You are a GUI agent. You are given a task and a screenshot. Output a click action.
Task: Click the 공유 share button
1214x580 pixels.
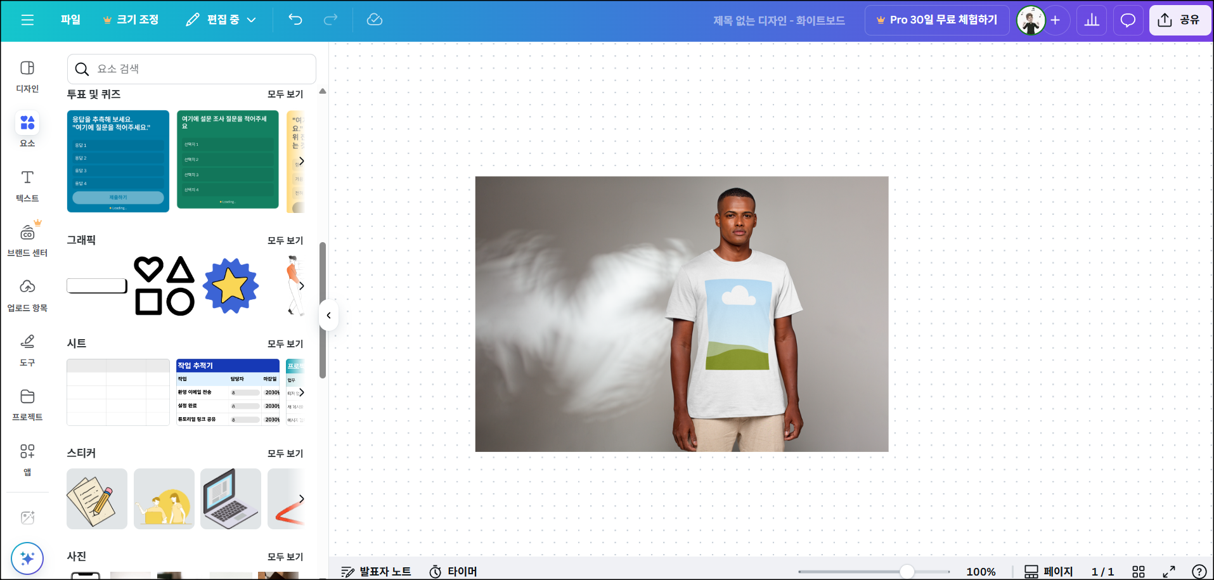tap(1180, 20)
